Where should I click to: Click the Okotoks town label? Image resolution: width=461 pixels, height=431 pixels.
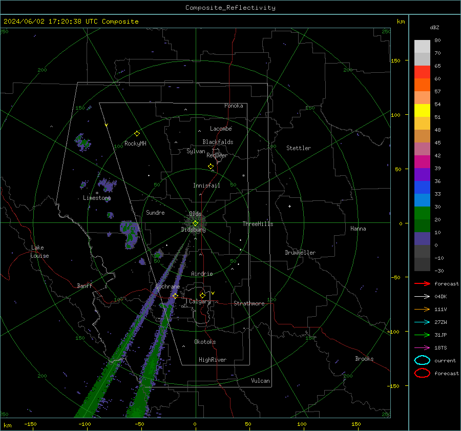205,342
